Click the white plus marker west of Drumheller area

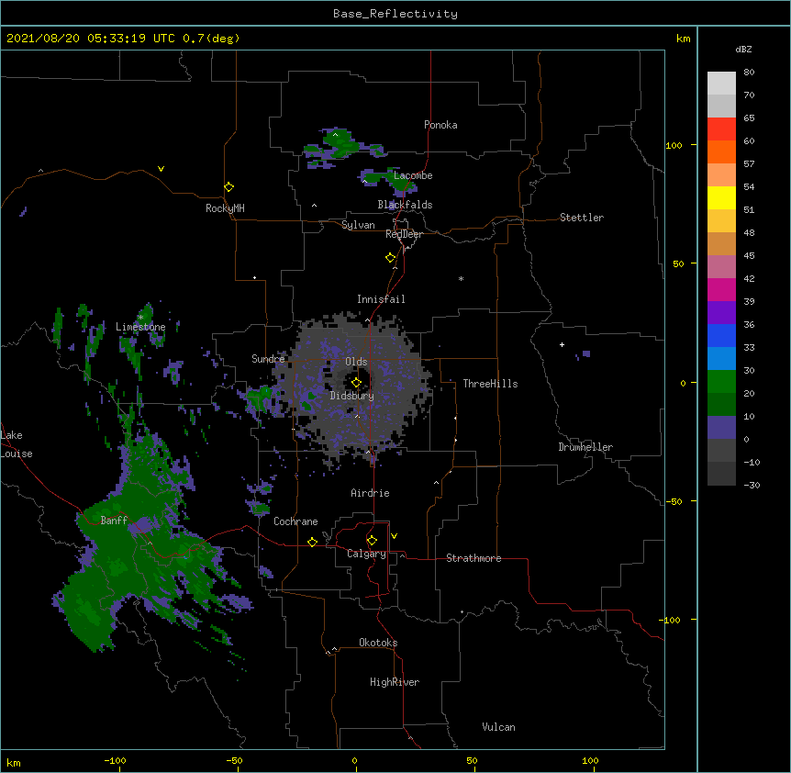[x=562, y=344]
